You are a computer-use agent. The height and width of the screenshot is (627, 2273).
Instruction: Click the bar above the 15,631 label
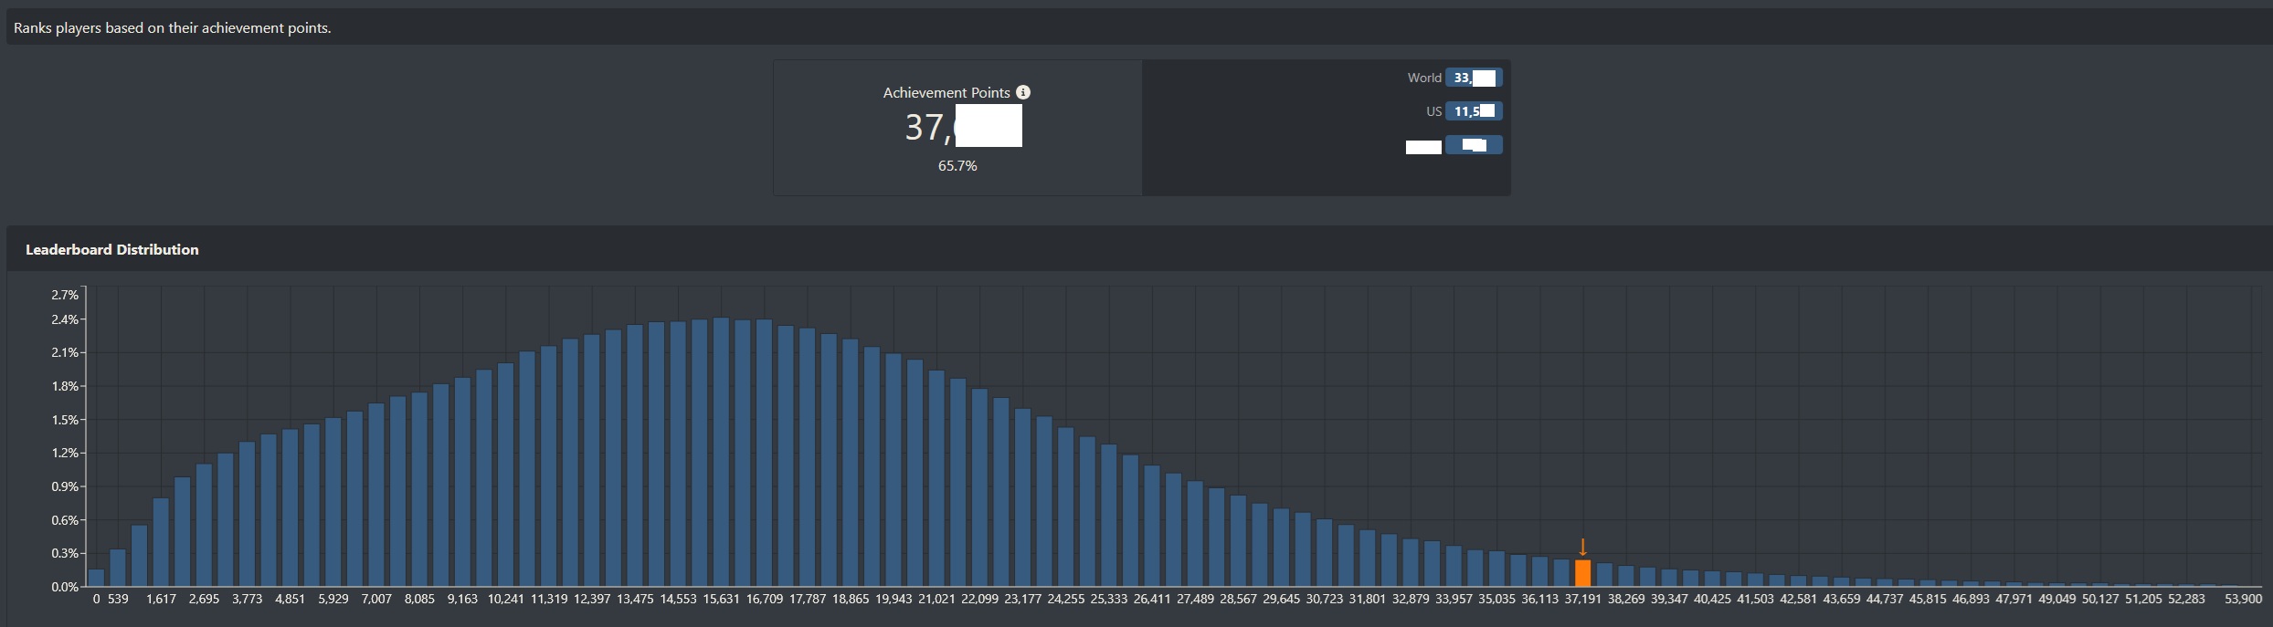tap(721, 452)
